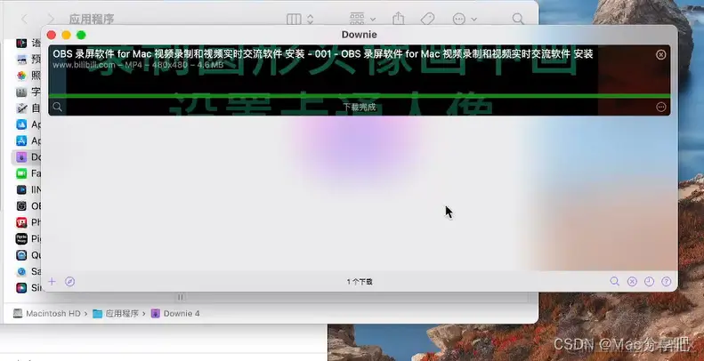The height and width of the screenshot is (361, 704).
Task: Open Finder view switcher up-down chevrons
Action: point(311,19)
